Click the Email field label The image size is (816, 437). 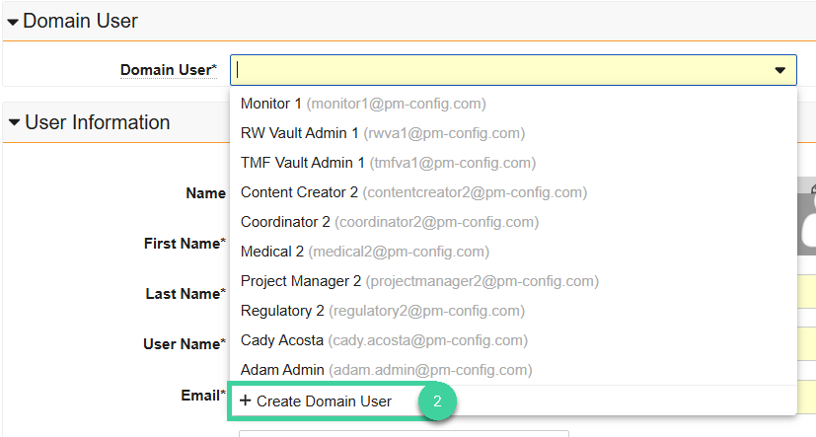[x=203, y=396]
